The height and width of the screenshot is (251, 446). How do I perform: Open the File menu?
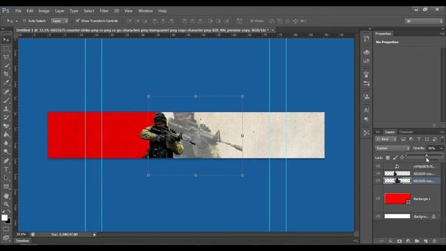tap(18, 11)
